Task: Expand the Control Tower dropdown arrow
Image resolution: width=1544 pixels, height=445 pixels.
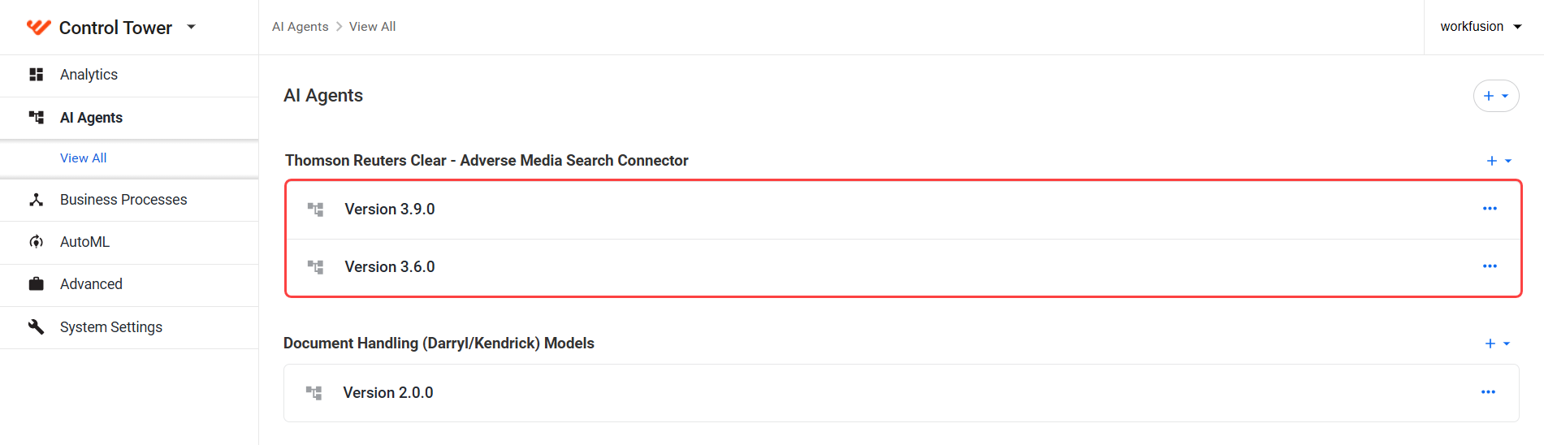Action: [192, 27]
